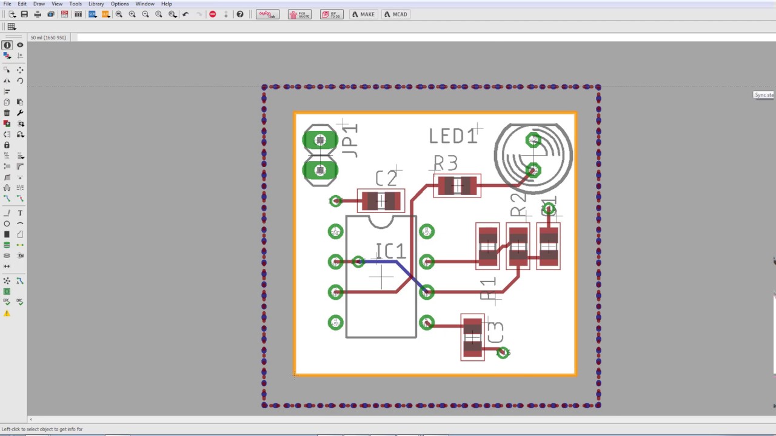776x436 pixels.
Task: Open the Edit menu
Action: [22, 4]
